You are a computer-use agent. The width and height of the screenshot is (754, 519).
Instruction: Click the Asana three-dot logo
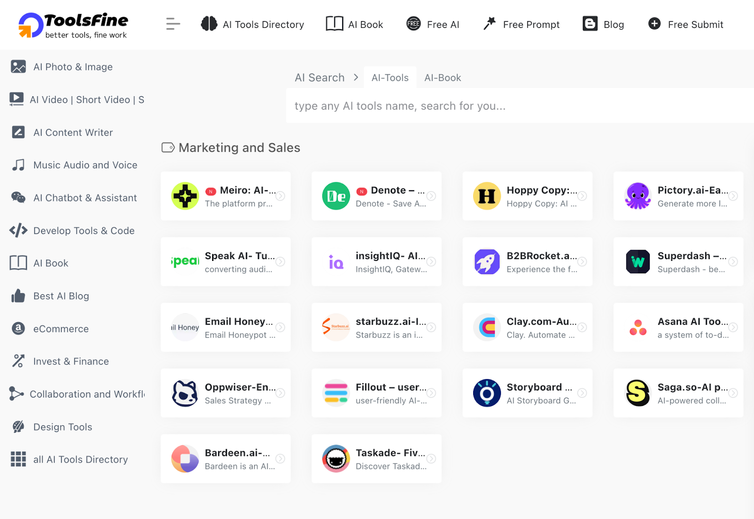[638, 327]
